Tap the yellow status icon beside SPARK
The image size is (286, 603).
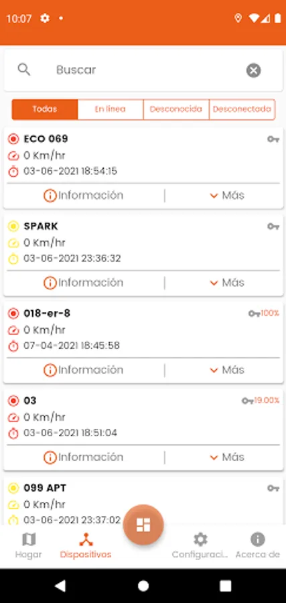tap(13, 226)
